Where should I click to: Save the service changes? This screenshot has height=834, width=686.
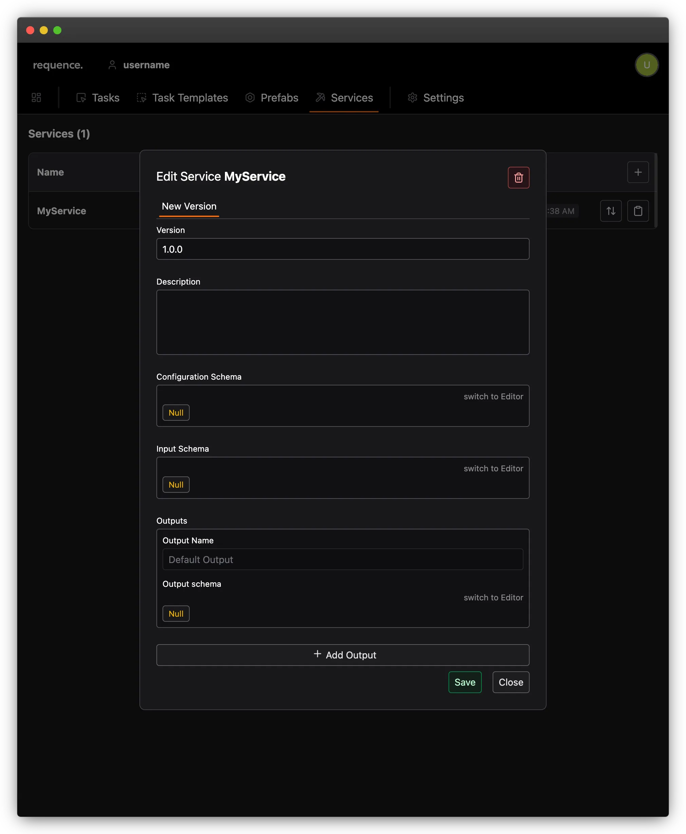tap(465, 682)
